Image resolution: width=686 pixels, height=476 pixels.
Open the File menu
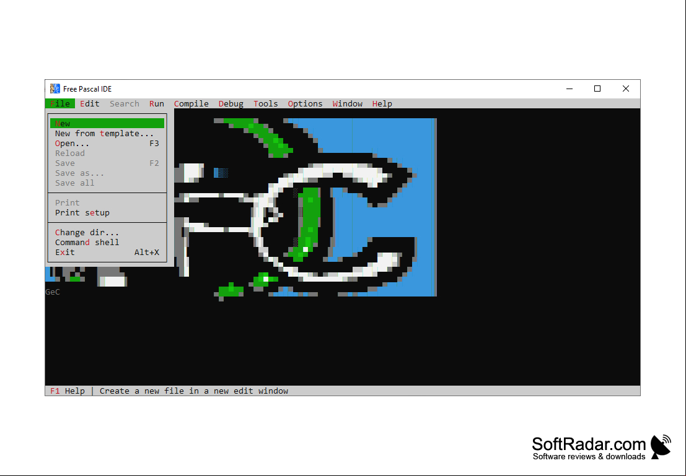[x=60, y=103]
